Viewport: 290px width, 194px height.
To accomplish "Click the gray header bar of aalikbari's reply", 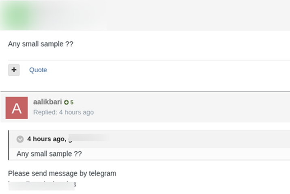I will pos(183,106).
